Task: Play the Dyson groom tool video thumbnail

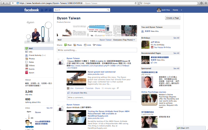Action: pos(76,78)
